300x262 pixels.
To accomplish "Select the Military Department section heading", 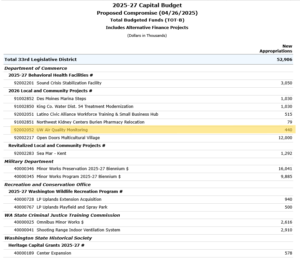I will tap(29, 162).
